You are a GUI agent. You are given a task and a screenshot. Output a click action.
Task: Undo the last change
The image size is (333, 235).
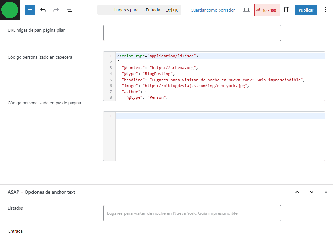point(43,10)
